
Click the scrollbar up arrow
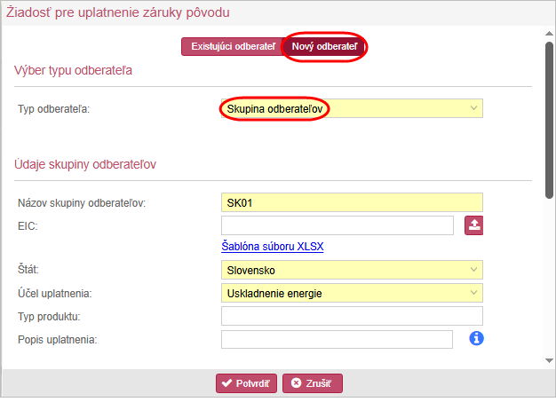coord(549,34)
